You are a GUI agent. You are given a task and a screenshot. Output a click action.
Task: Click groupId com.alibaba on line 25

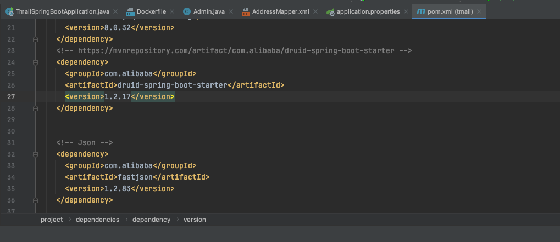(x=129, y=74)
